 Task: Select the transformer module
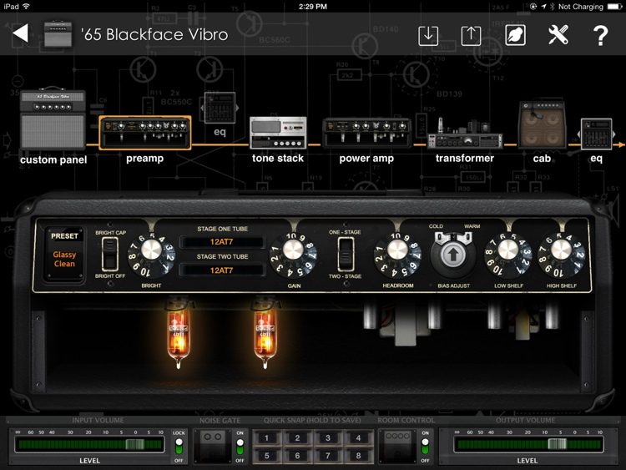click(x=465, y=134)
